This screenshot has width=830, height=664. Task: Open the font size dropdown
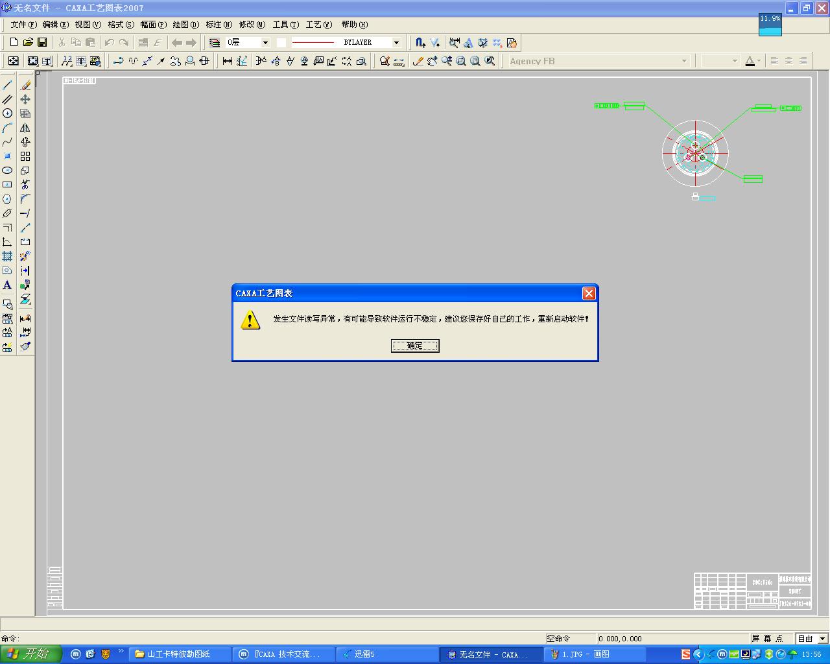pyautogui.click(x=735, y=61)
